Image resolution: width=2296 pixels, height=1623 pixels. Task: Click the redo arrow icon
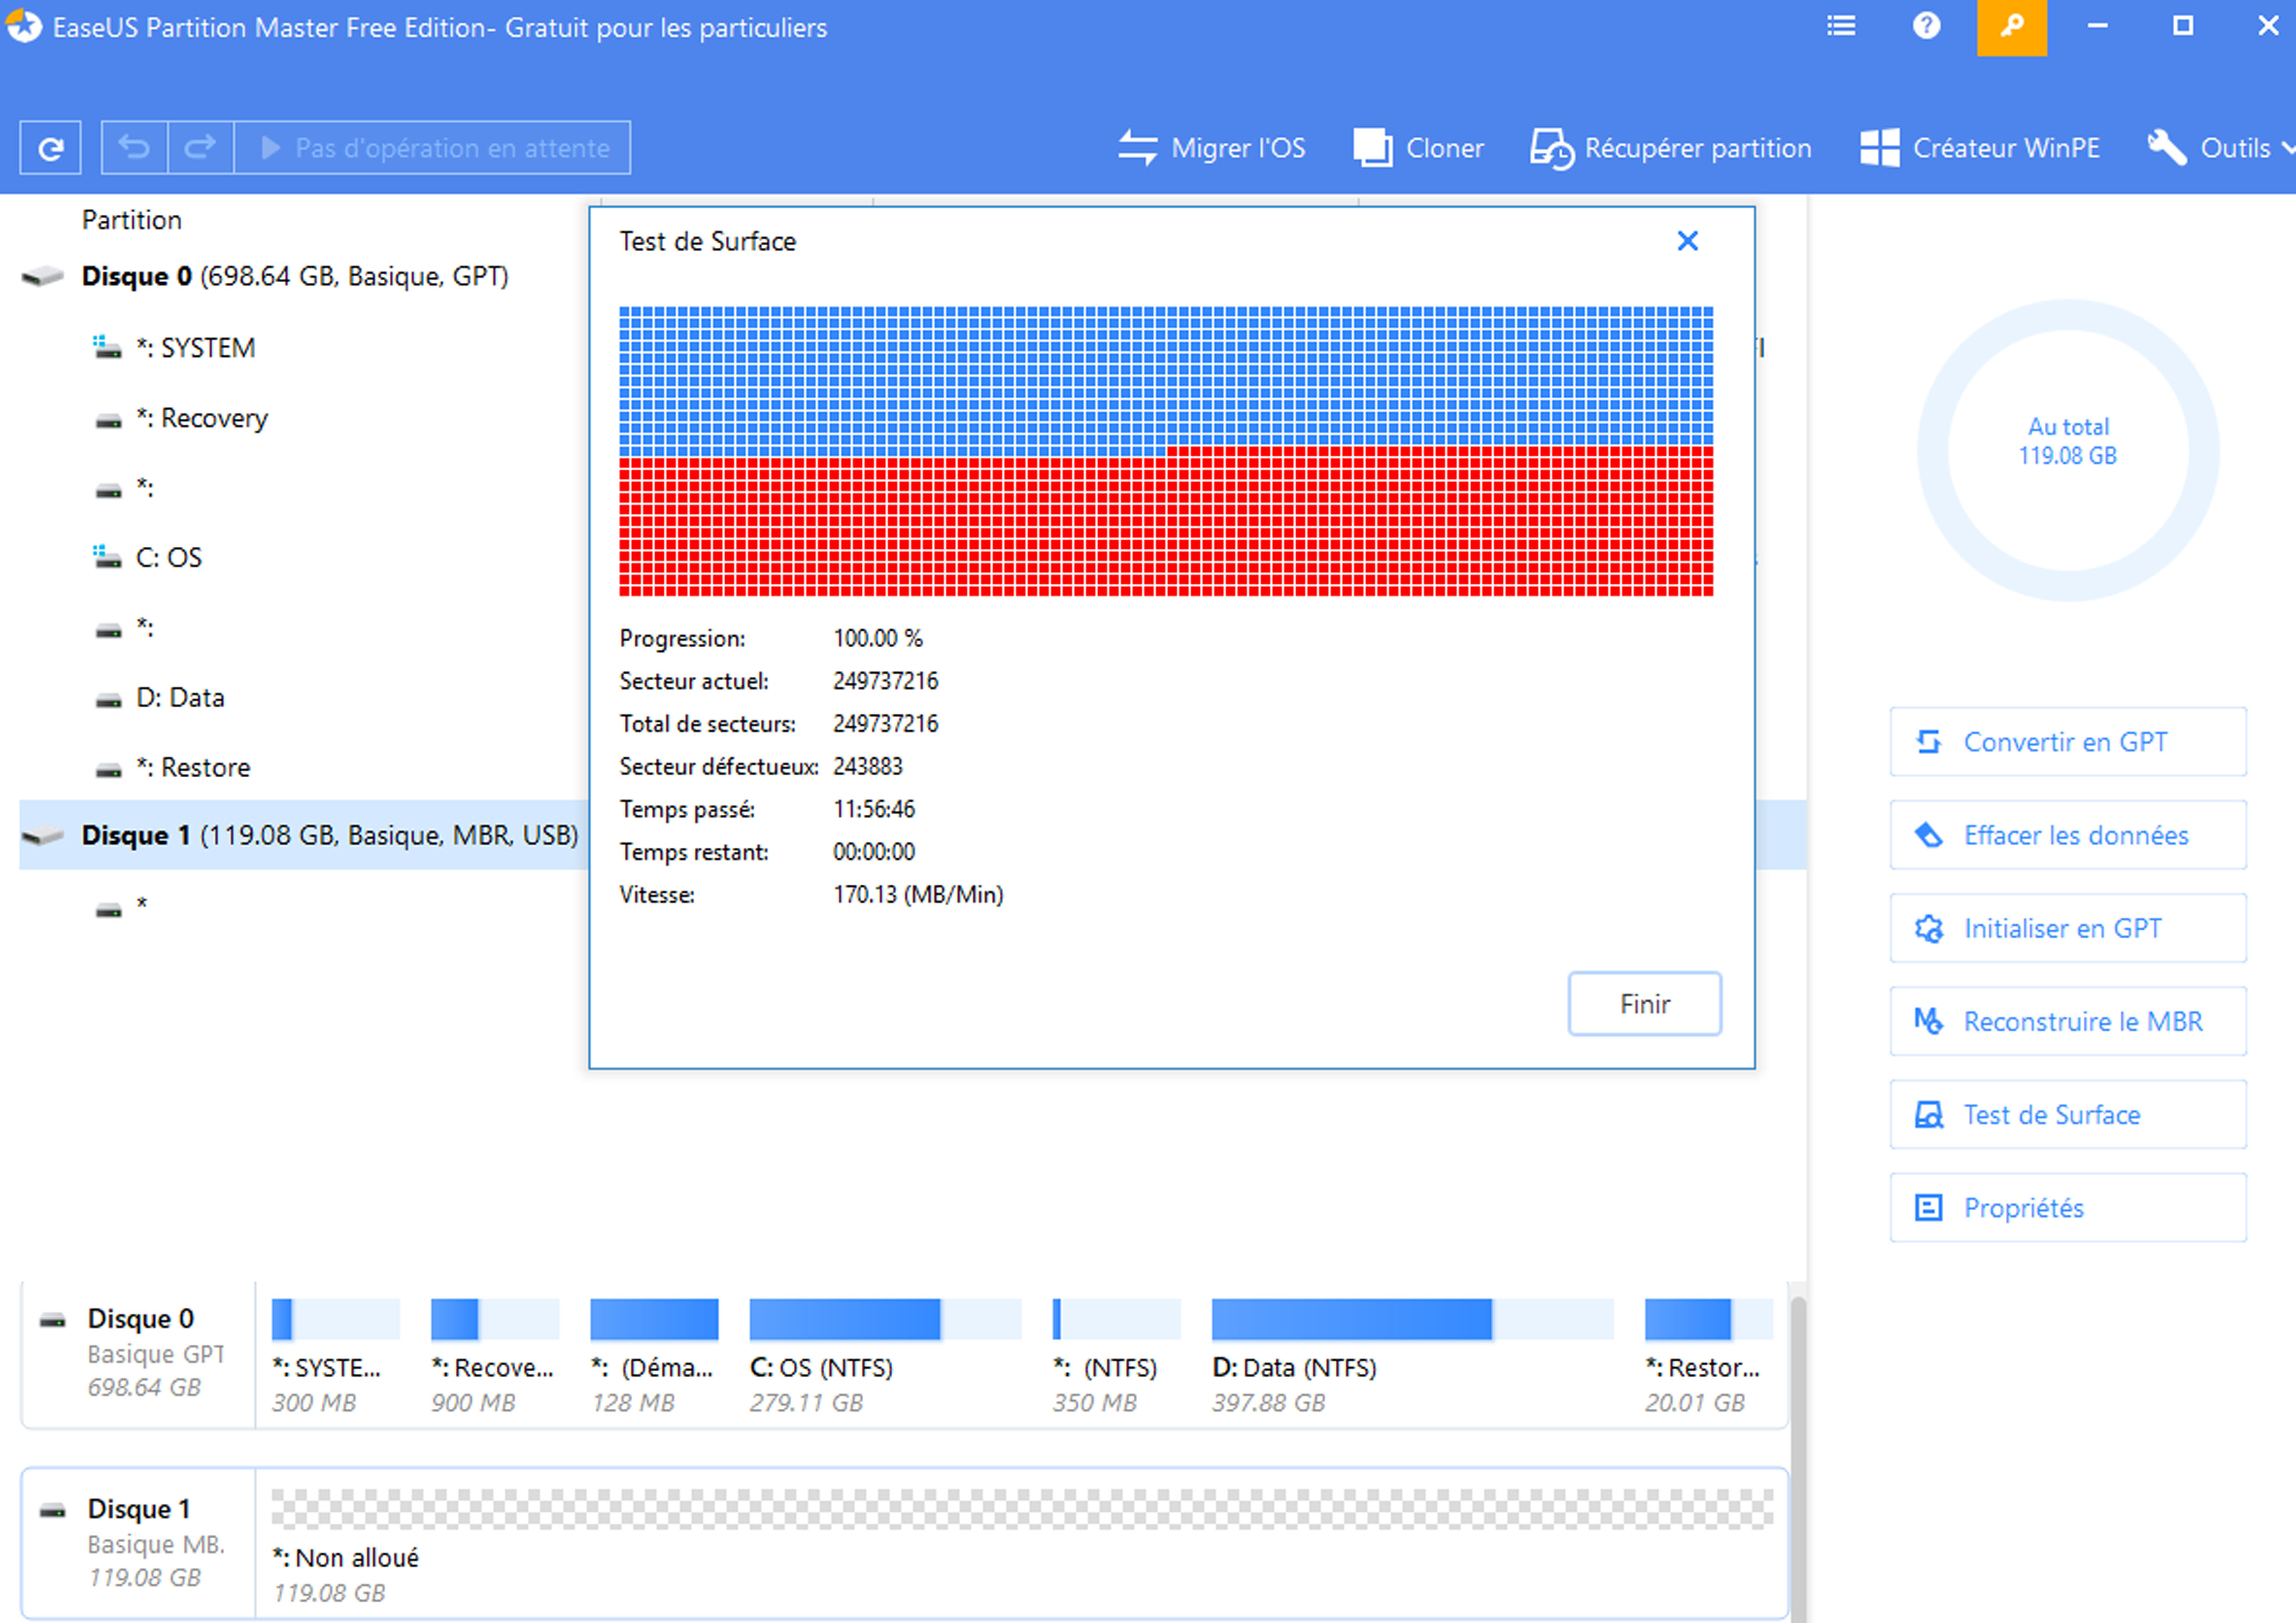coord(201,148)
